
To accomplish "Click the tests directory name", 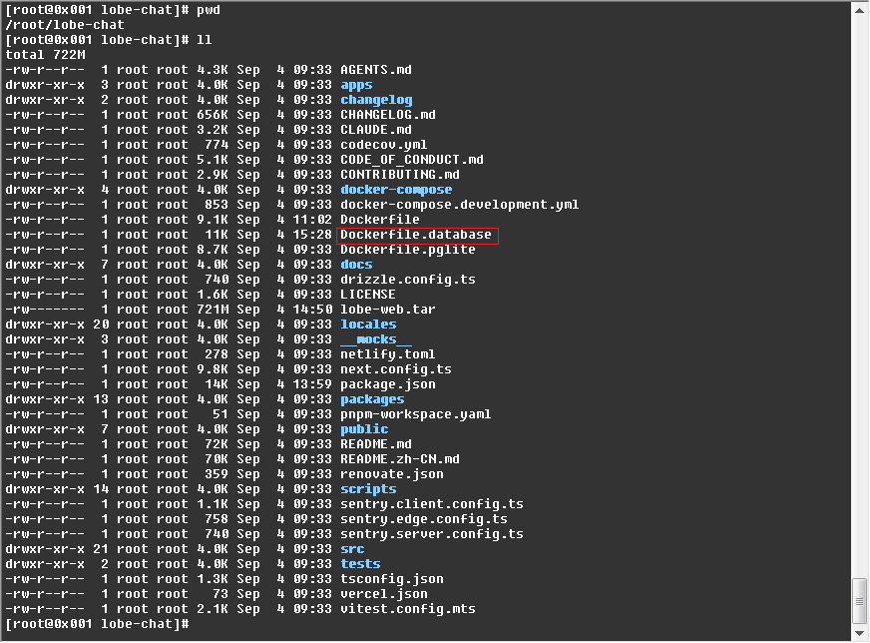I will (360, 564).
